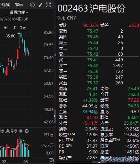Expand the quote panel via bottom up-arrow
The image size is (140, 164).
99,162
